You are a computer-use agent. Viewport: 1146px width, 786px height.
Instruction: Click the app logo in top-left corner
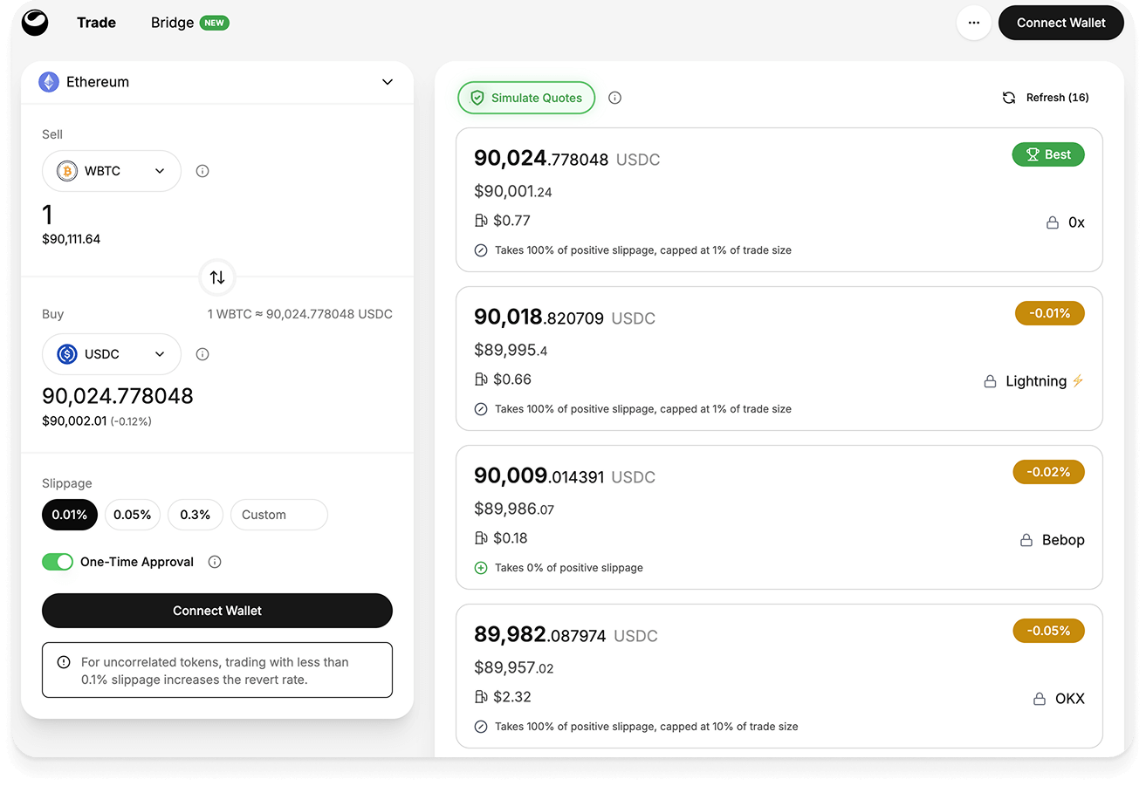click(36, 23)
